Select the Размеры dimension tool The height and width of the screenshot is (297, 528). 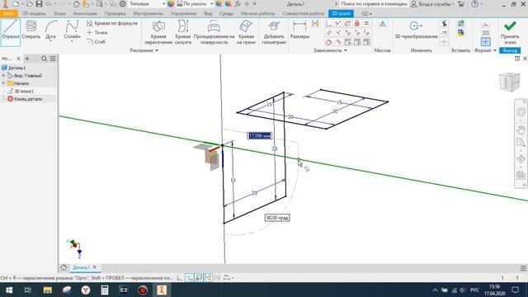coord(299,31)
